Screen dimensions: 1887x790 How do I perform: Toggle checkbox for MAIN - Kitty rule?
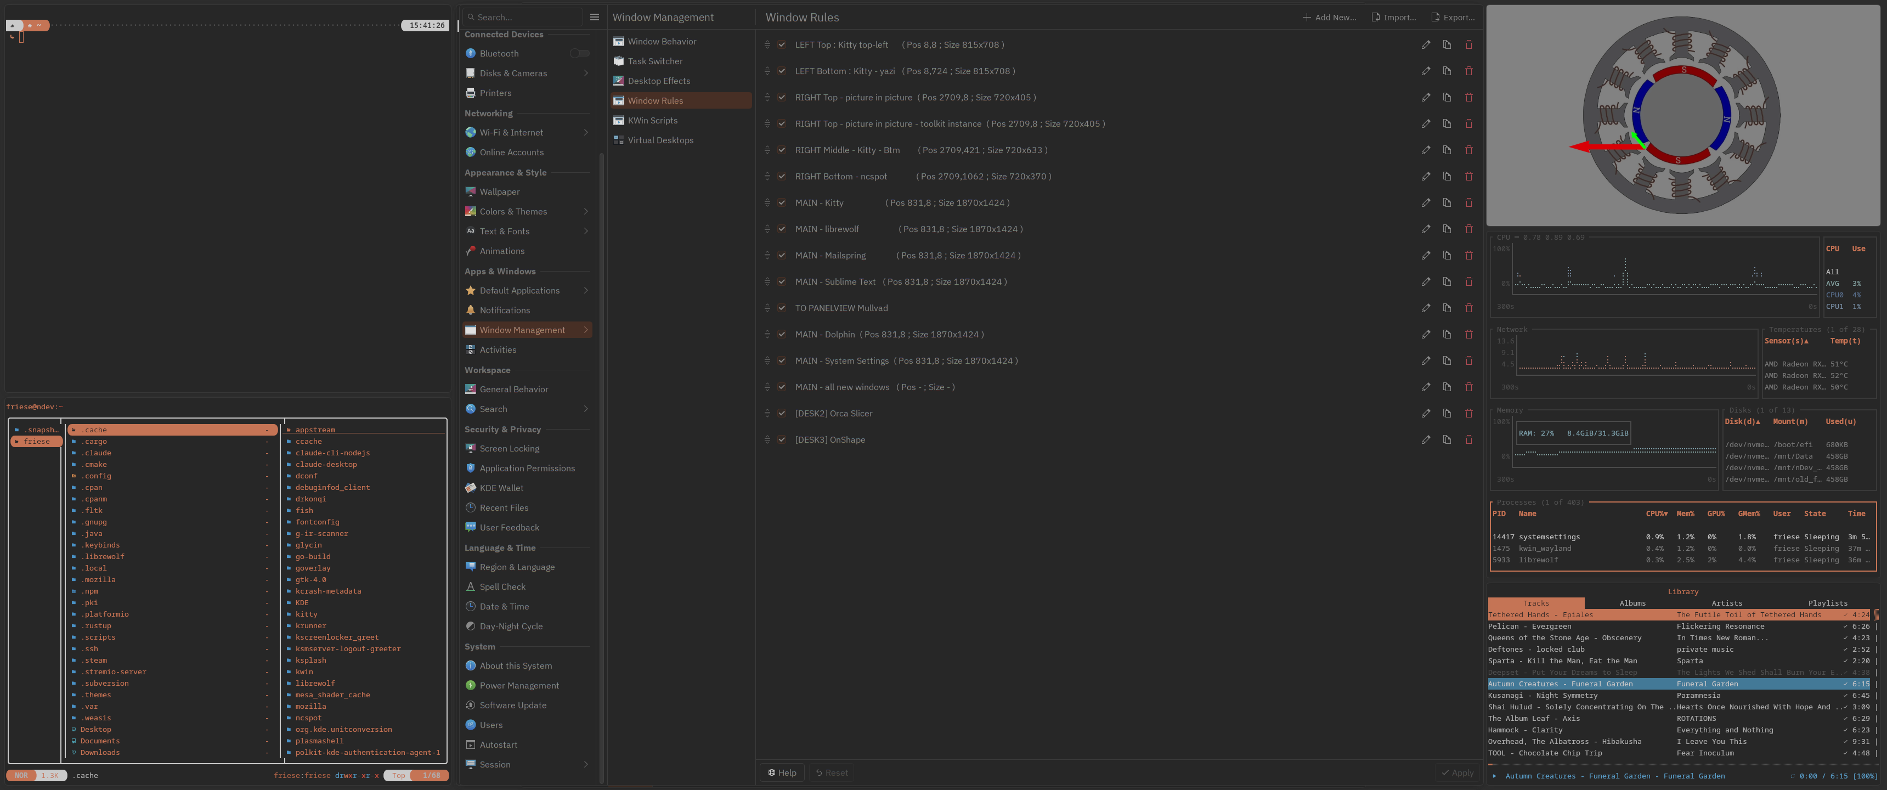(x=782, y=203)
